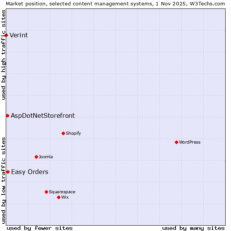The height and width of the screenshot is (231, 231).
Task: Click the AspDotNetStorefront red data point
Action: click(7, 115)
